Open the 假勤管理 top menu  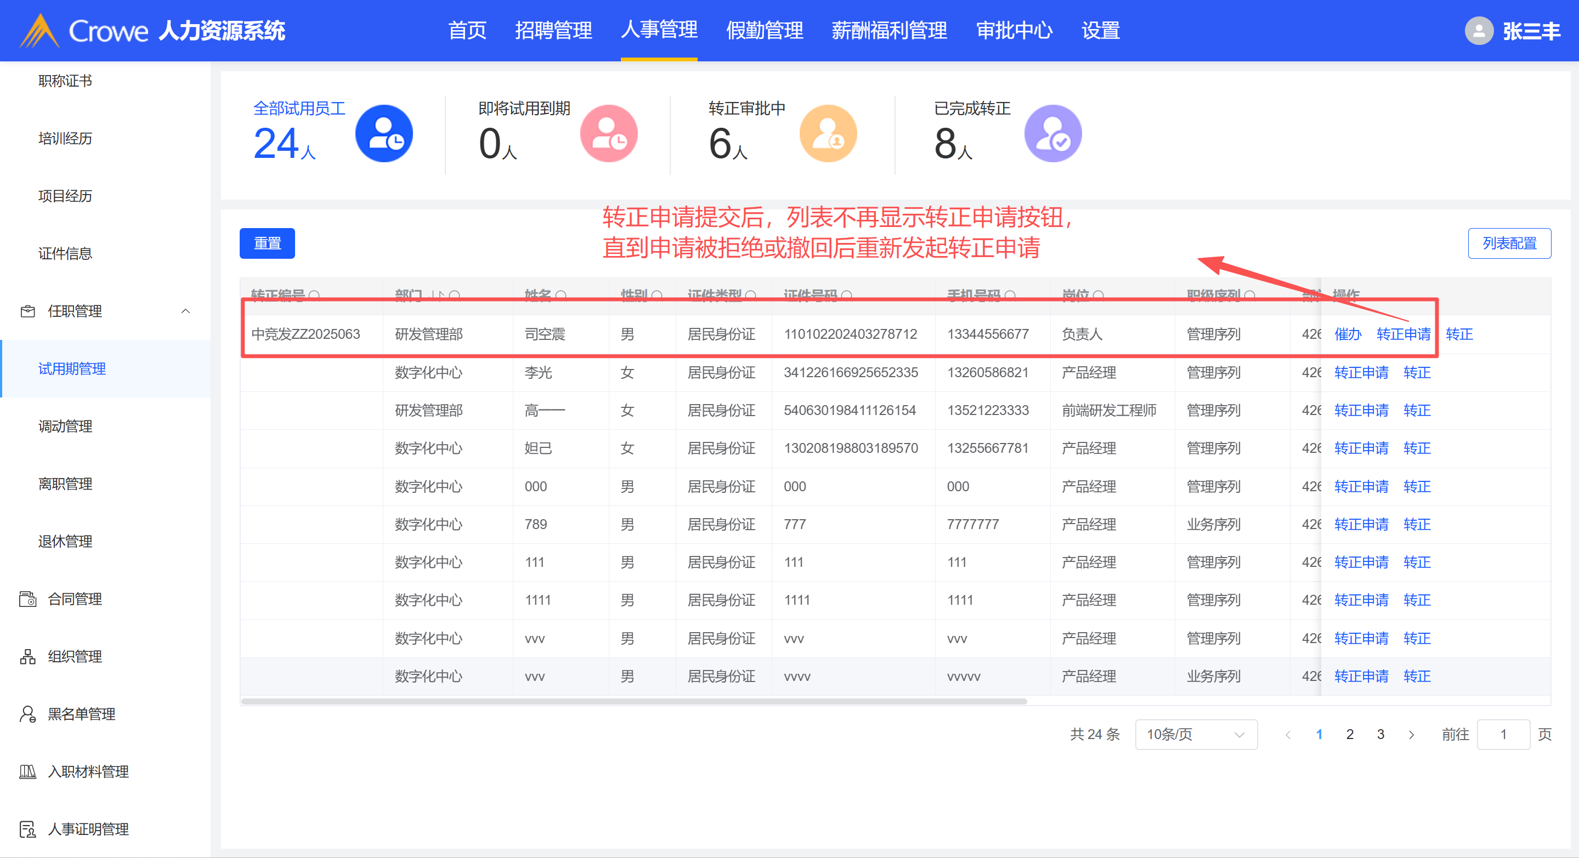765,31
